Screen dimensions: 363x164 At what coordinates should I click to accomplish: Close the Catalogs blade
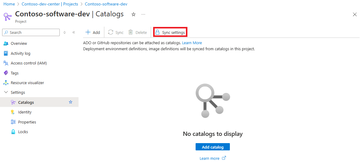coord(355,14)
